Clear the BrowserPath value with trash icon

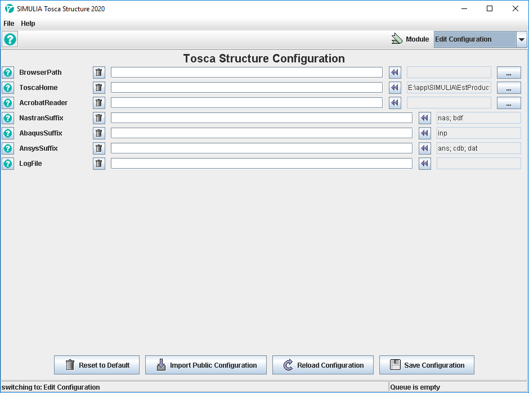pyautogui.click(x=99, y=73)
